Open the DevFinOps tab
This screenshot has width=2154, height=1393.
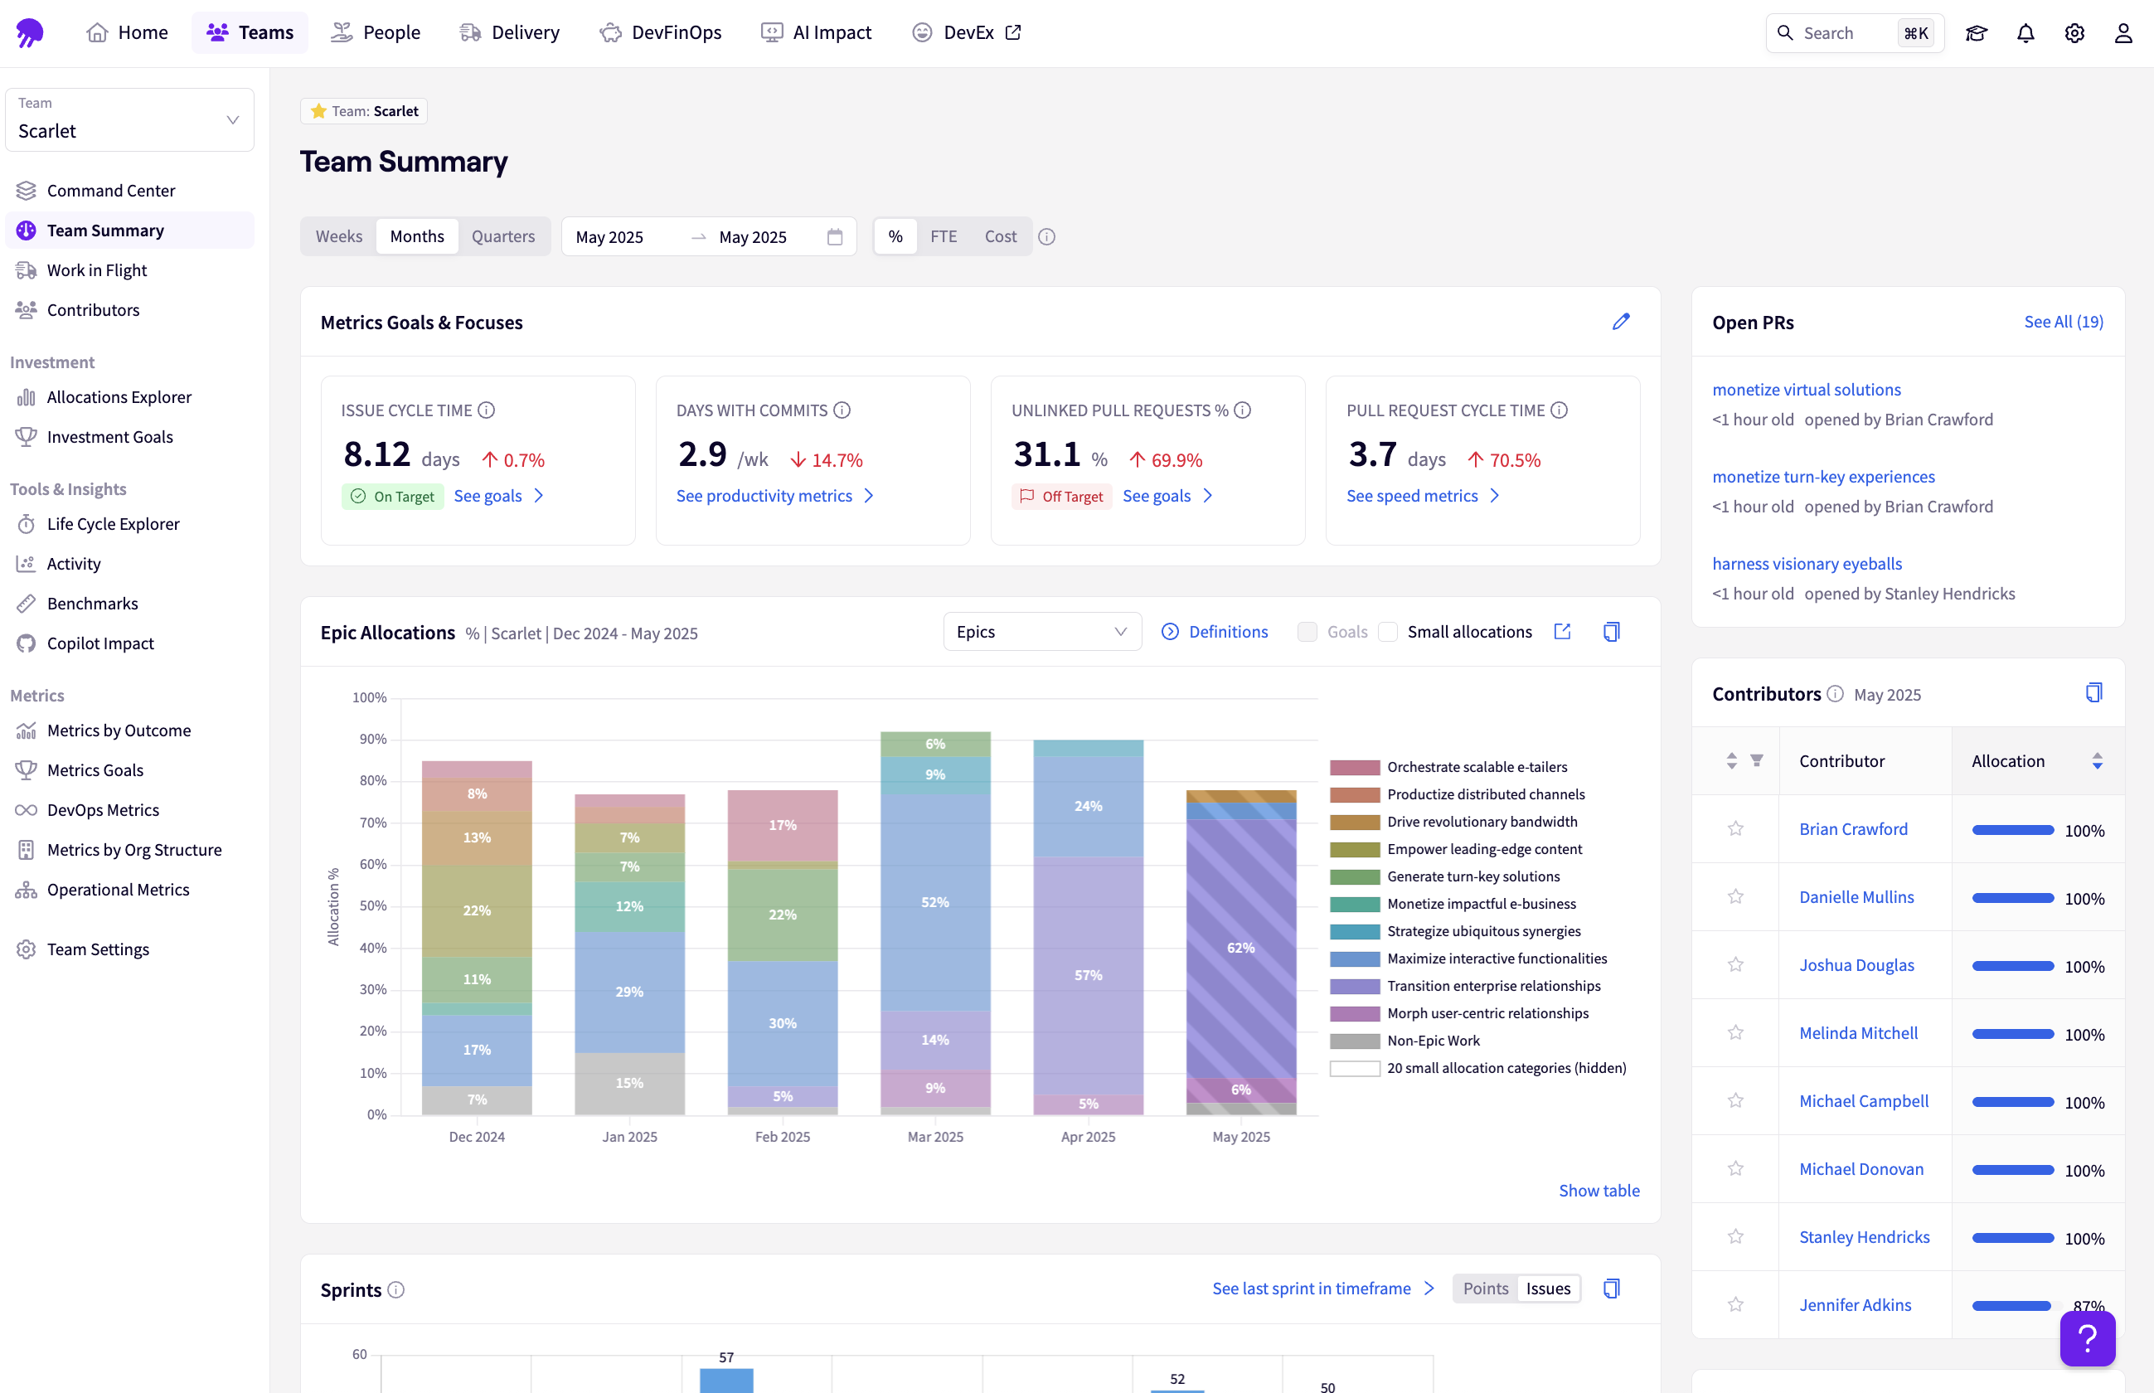click(661, 32)
